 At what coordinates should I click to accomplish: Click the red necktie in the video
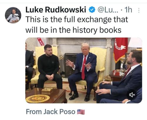point(84,68)
